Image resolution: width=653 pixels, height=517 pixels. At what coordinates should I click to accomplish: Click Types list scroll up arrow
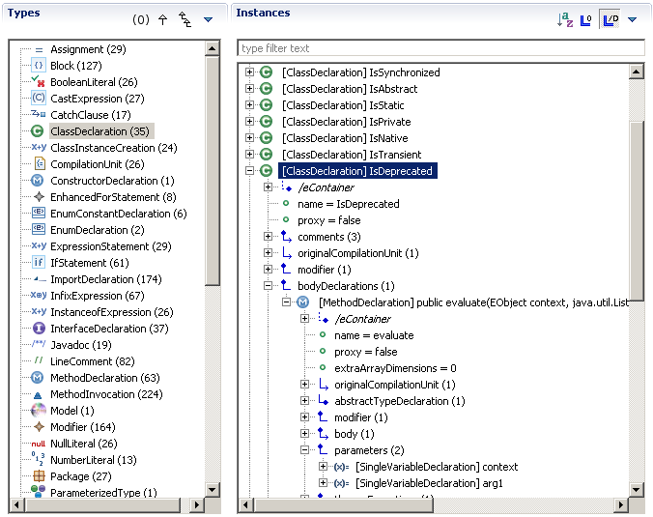pos(213,48)
